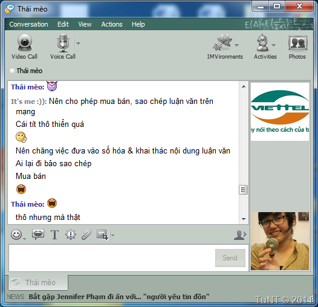Maximize the Thái mèo chat window
318x307 pixels.
[277, 7]
